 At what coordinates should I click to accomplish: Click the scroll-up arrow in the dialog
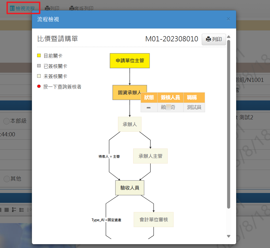tap(229, 37)
